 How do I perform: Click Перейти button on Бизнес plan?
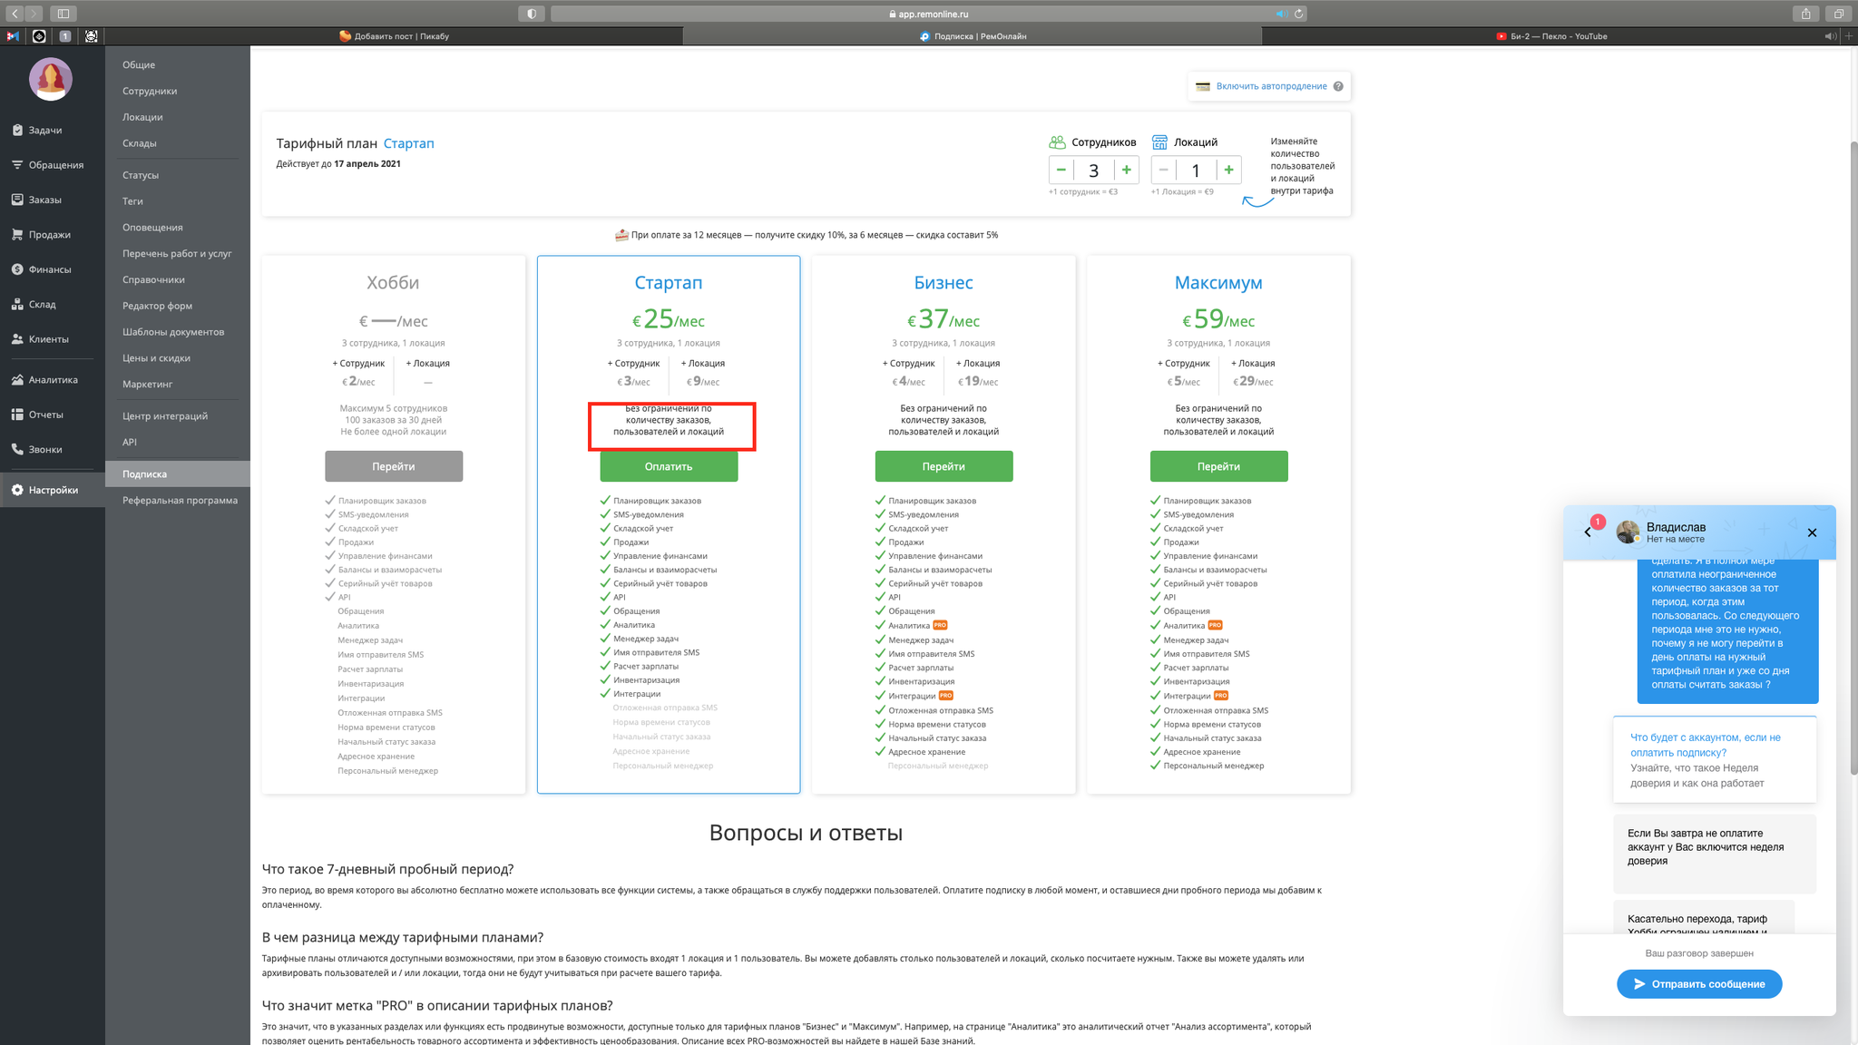tap(943, 465)
